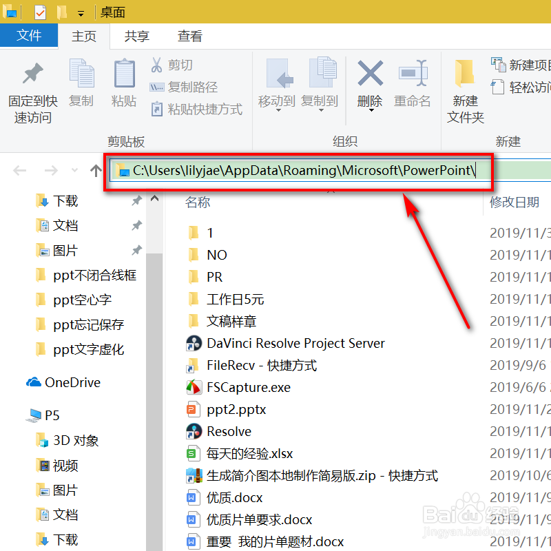
Task: Select the Resolve shortcut
Action: 218,432
